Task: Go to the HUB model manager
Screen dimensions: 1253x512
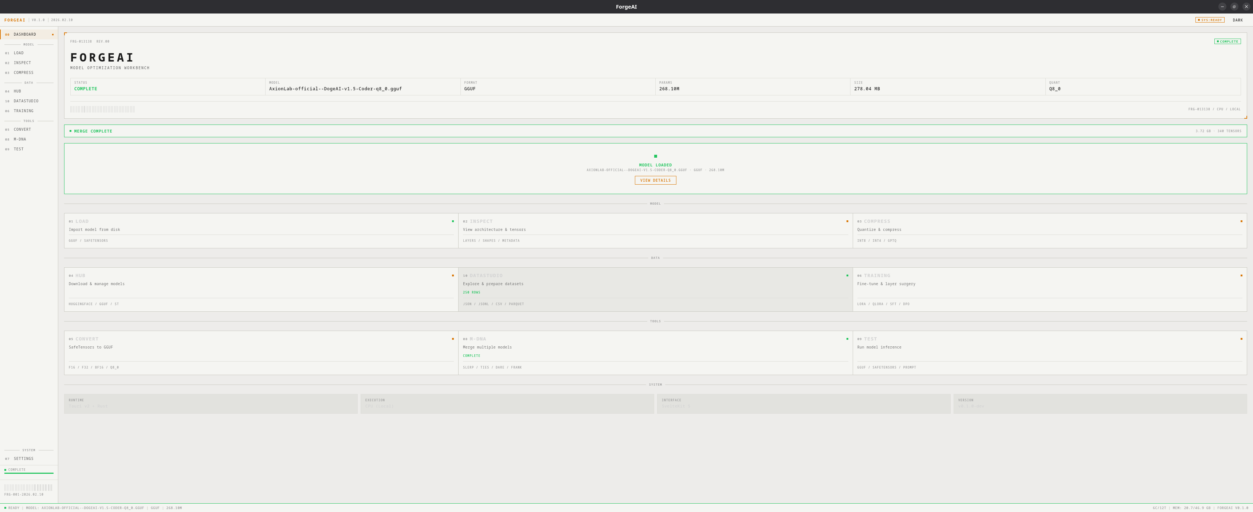Action: pos(17,91)
